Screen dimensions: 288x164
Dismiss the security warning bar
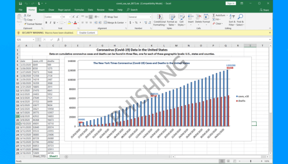coord(270,33)
